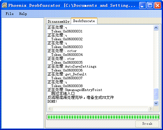
Task: Click the vertical scrollbar thumb
Action: click(x=156, y=94)
